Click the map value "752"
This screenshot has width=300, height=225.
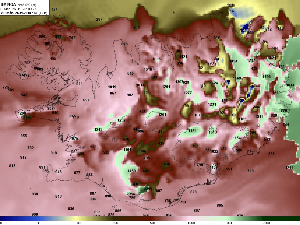coord(72,38)
